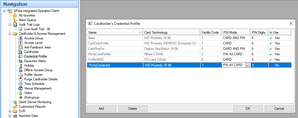Viewport: 298px width, 118px height.
Task: Sort by the Name column header
Action: 114,32
